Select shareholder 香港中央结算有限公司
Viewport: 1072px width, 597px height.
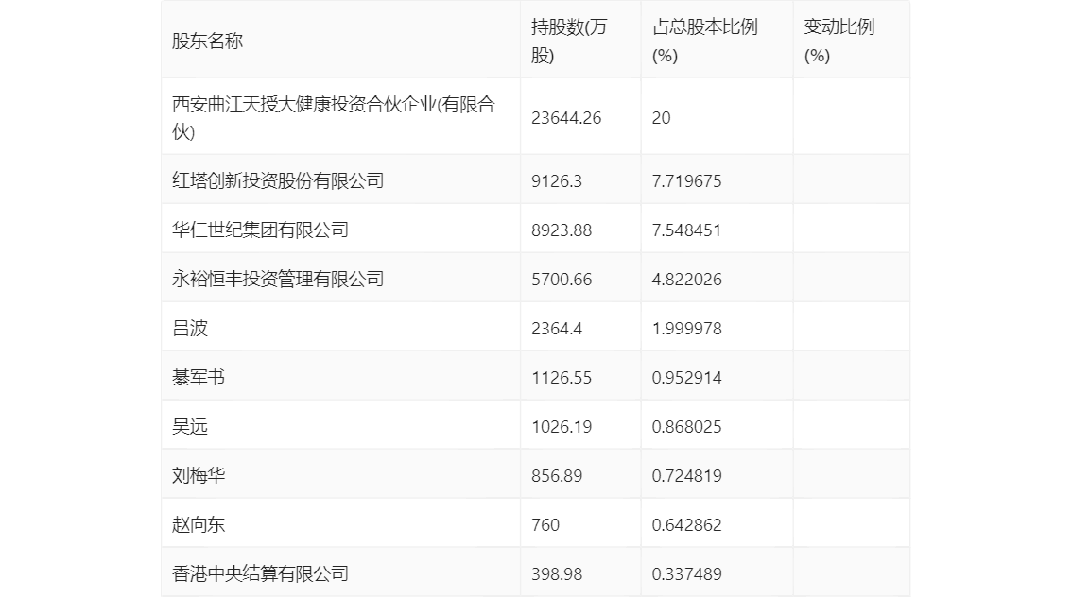(260, 574)
